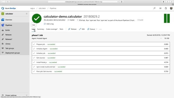Screen dimensions: 174x98
Task: Click the calculator project name in sidebar
Action: click(9, 14)
